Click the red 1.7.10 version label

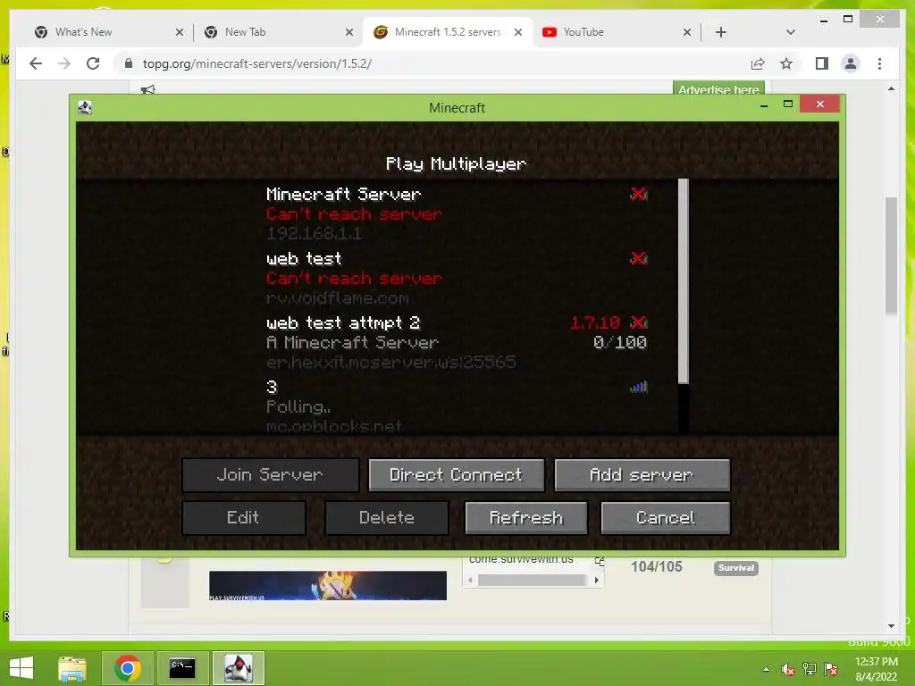pyautogui.click(x=595, y=322)
